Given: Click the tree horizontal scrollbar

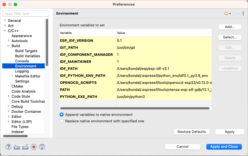Looking at the screenshot, I should tap(15, 136).
